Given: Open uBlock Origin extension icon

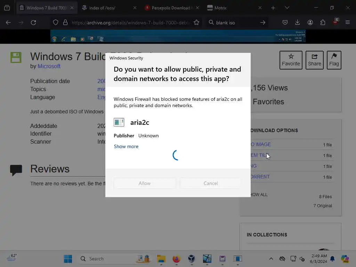Looking at the screenshot, I should point(335,22).
